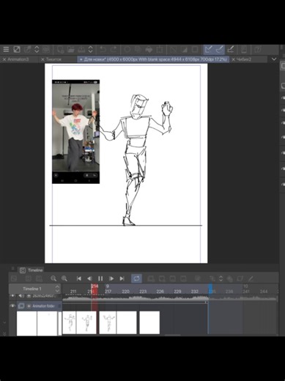
Task: Jump to the last frame
Action: click(x=122, y=278)
